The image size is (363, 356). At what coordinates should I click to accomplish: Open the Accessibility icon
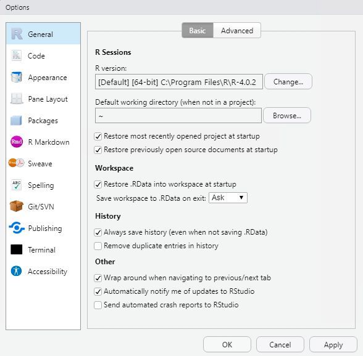click(17, 271)
